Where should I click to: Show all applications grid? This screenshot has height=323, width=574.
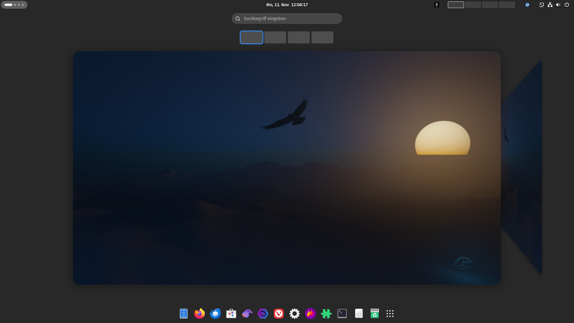pyautogui.click(x=390, y=313)
